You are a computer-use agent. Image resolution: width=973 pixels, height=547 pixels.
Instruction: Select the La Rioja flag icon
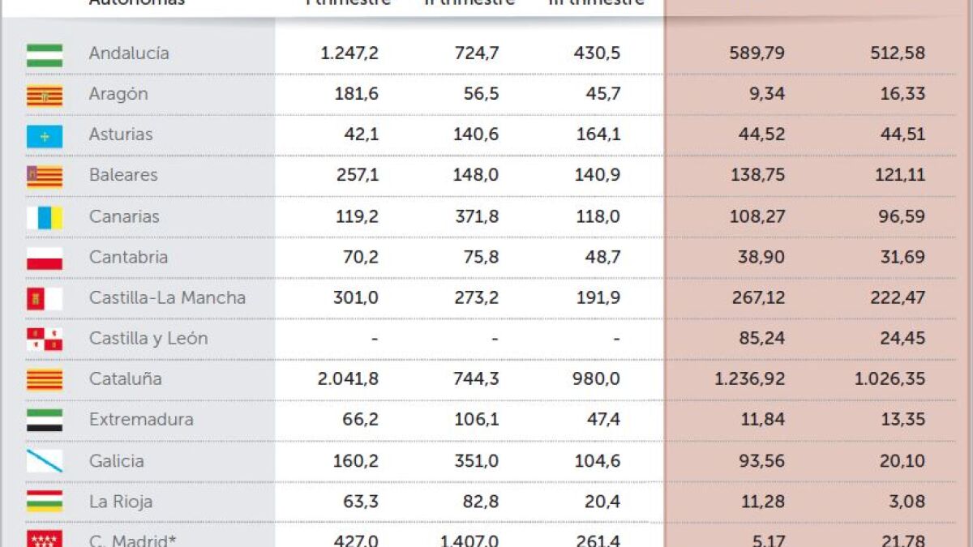45,502
